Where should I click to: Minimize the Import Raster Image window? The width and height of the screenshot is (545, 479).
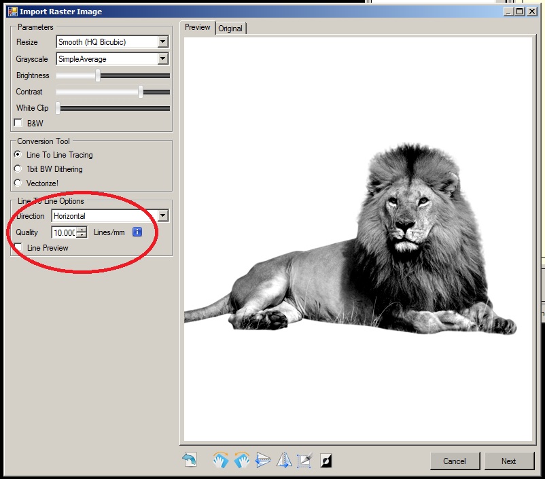coord(509,12)
